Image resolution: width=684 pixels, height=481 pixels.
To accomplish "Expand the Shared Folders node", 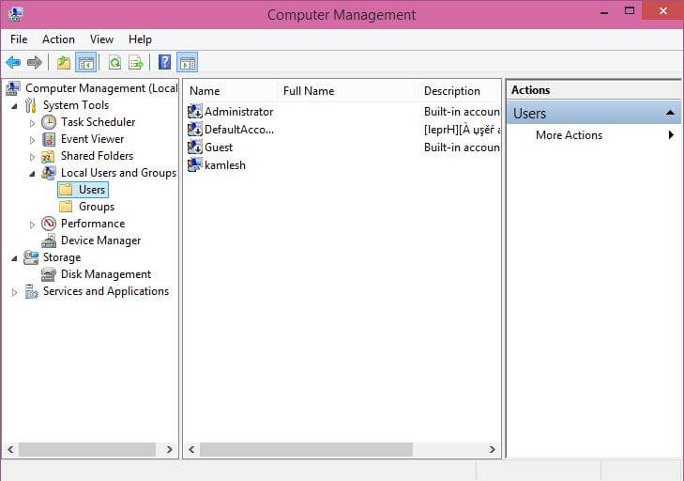I will (x=32, y=157).
